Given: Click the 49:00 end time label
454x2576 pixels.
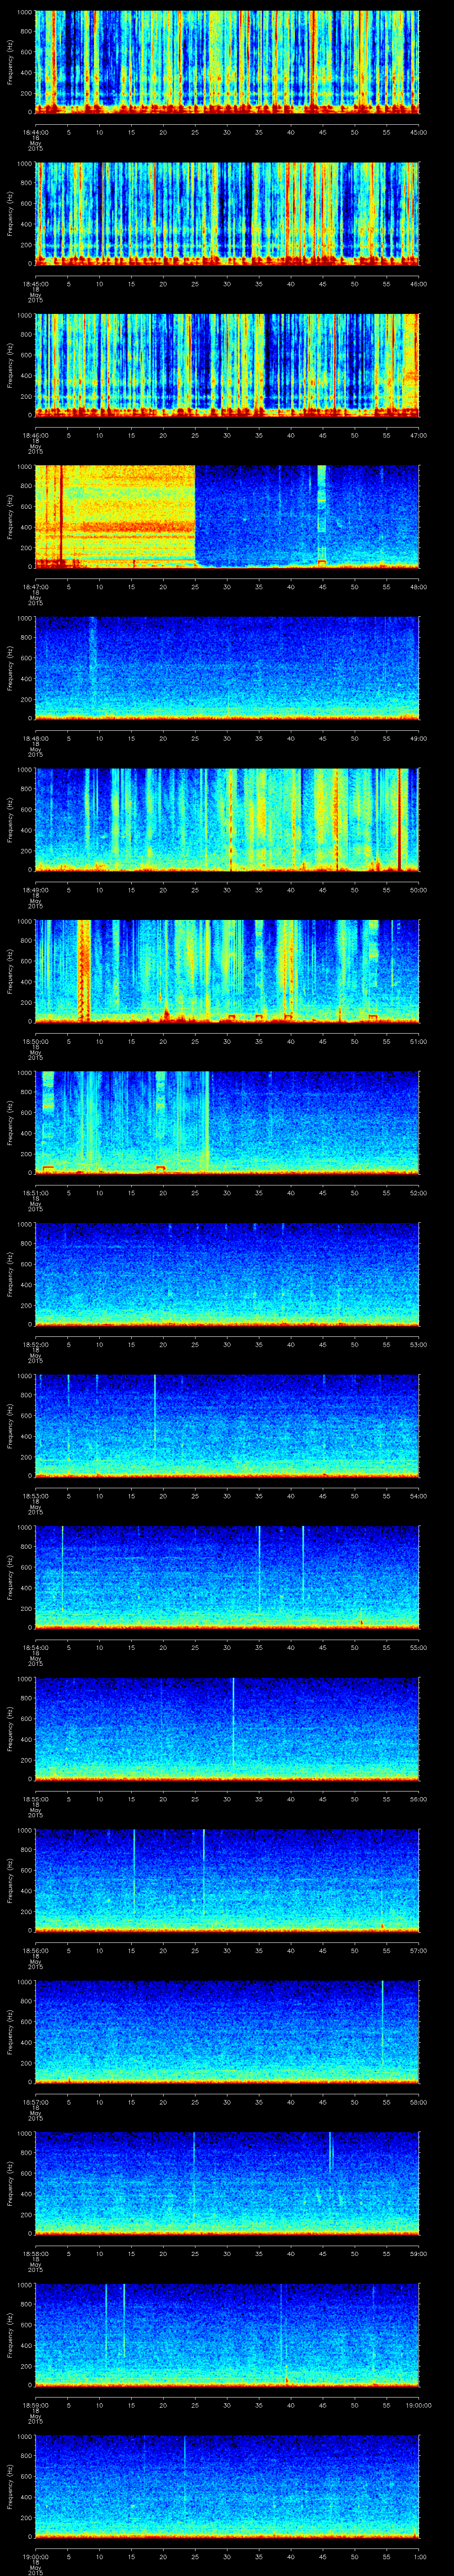Looking at the screenshot, I should pos(419,738).
